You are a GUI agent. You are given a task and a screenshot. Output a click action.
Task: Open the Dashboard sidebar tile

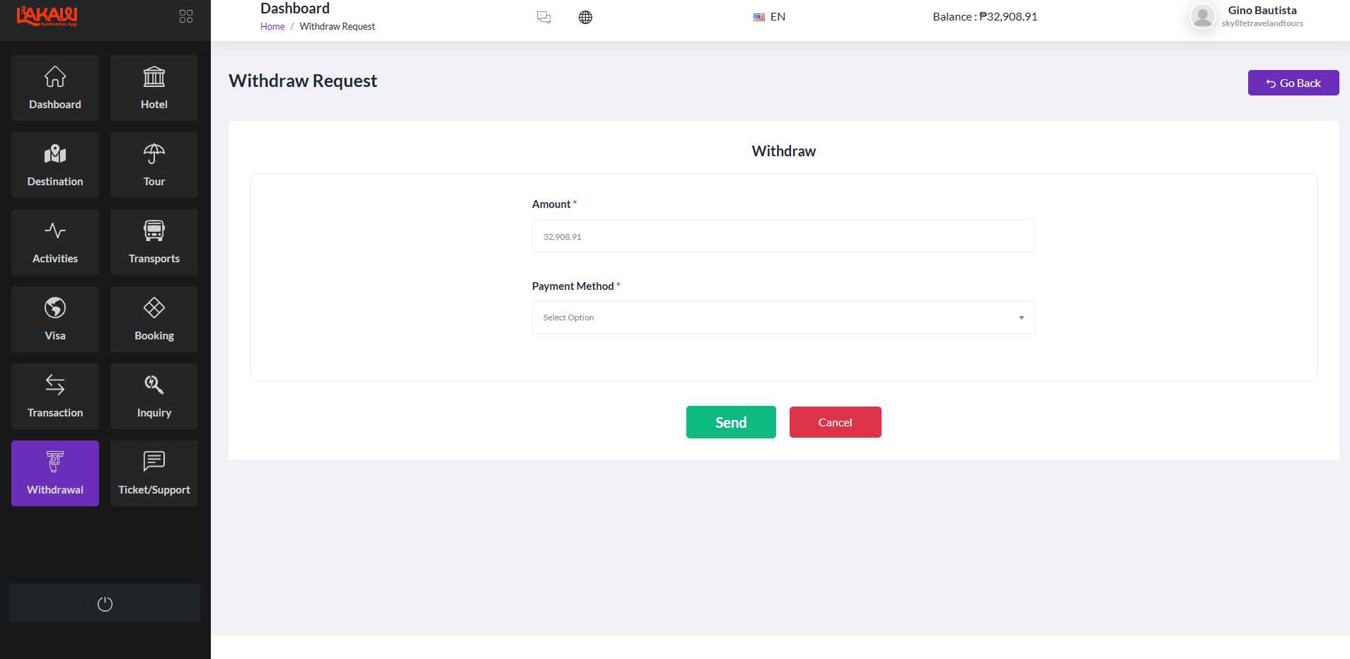coord(55,88)
